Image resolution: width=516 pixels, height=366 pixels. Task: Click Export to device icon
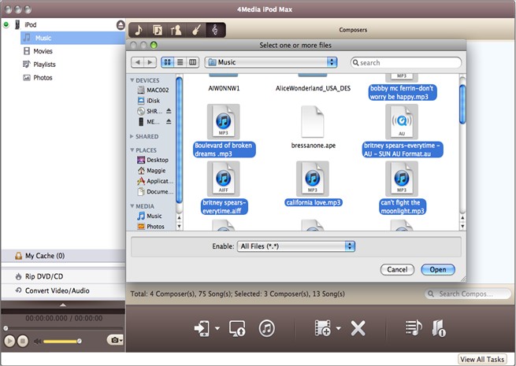(202, 328)
